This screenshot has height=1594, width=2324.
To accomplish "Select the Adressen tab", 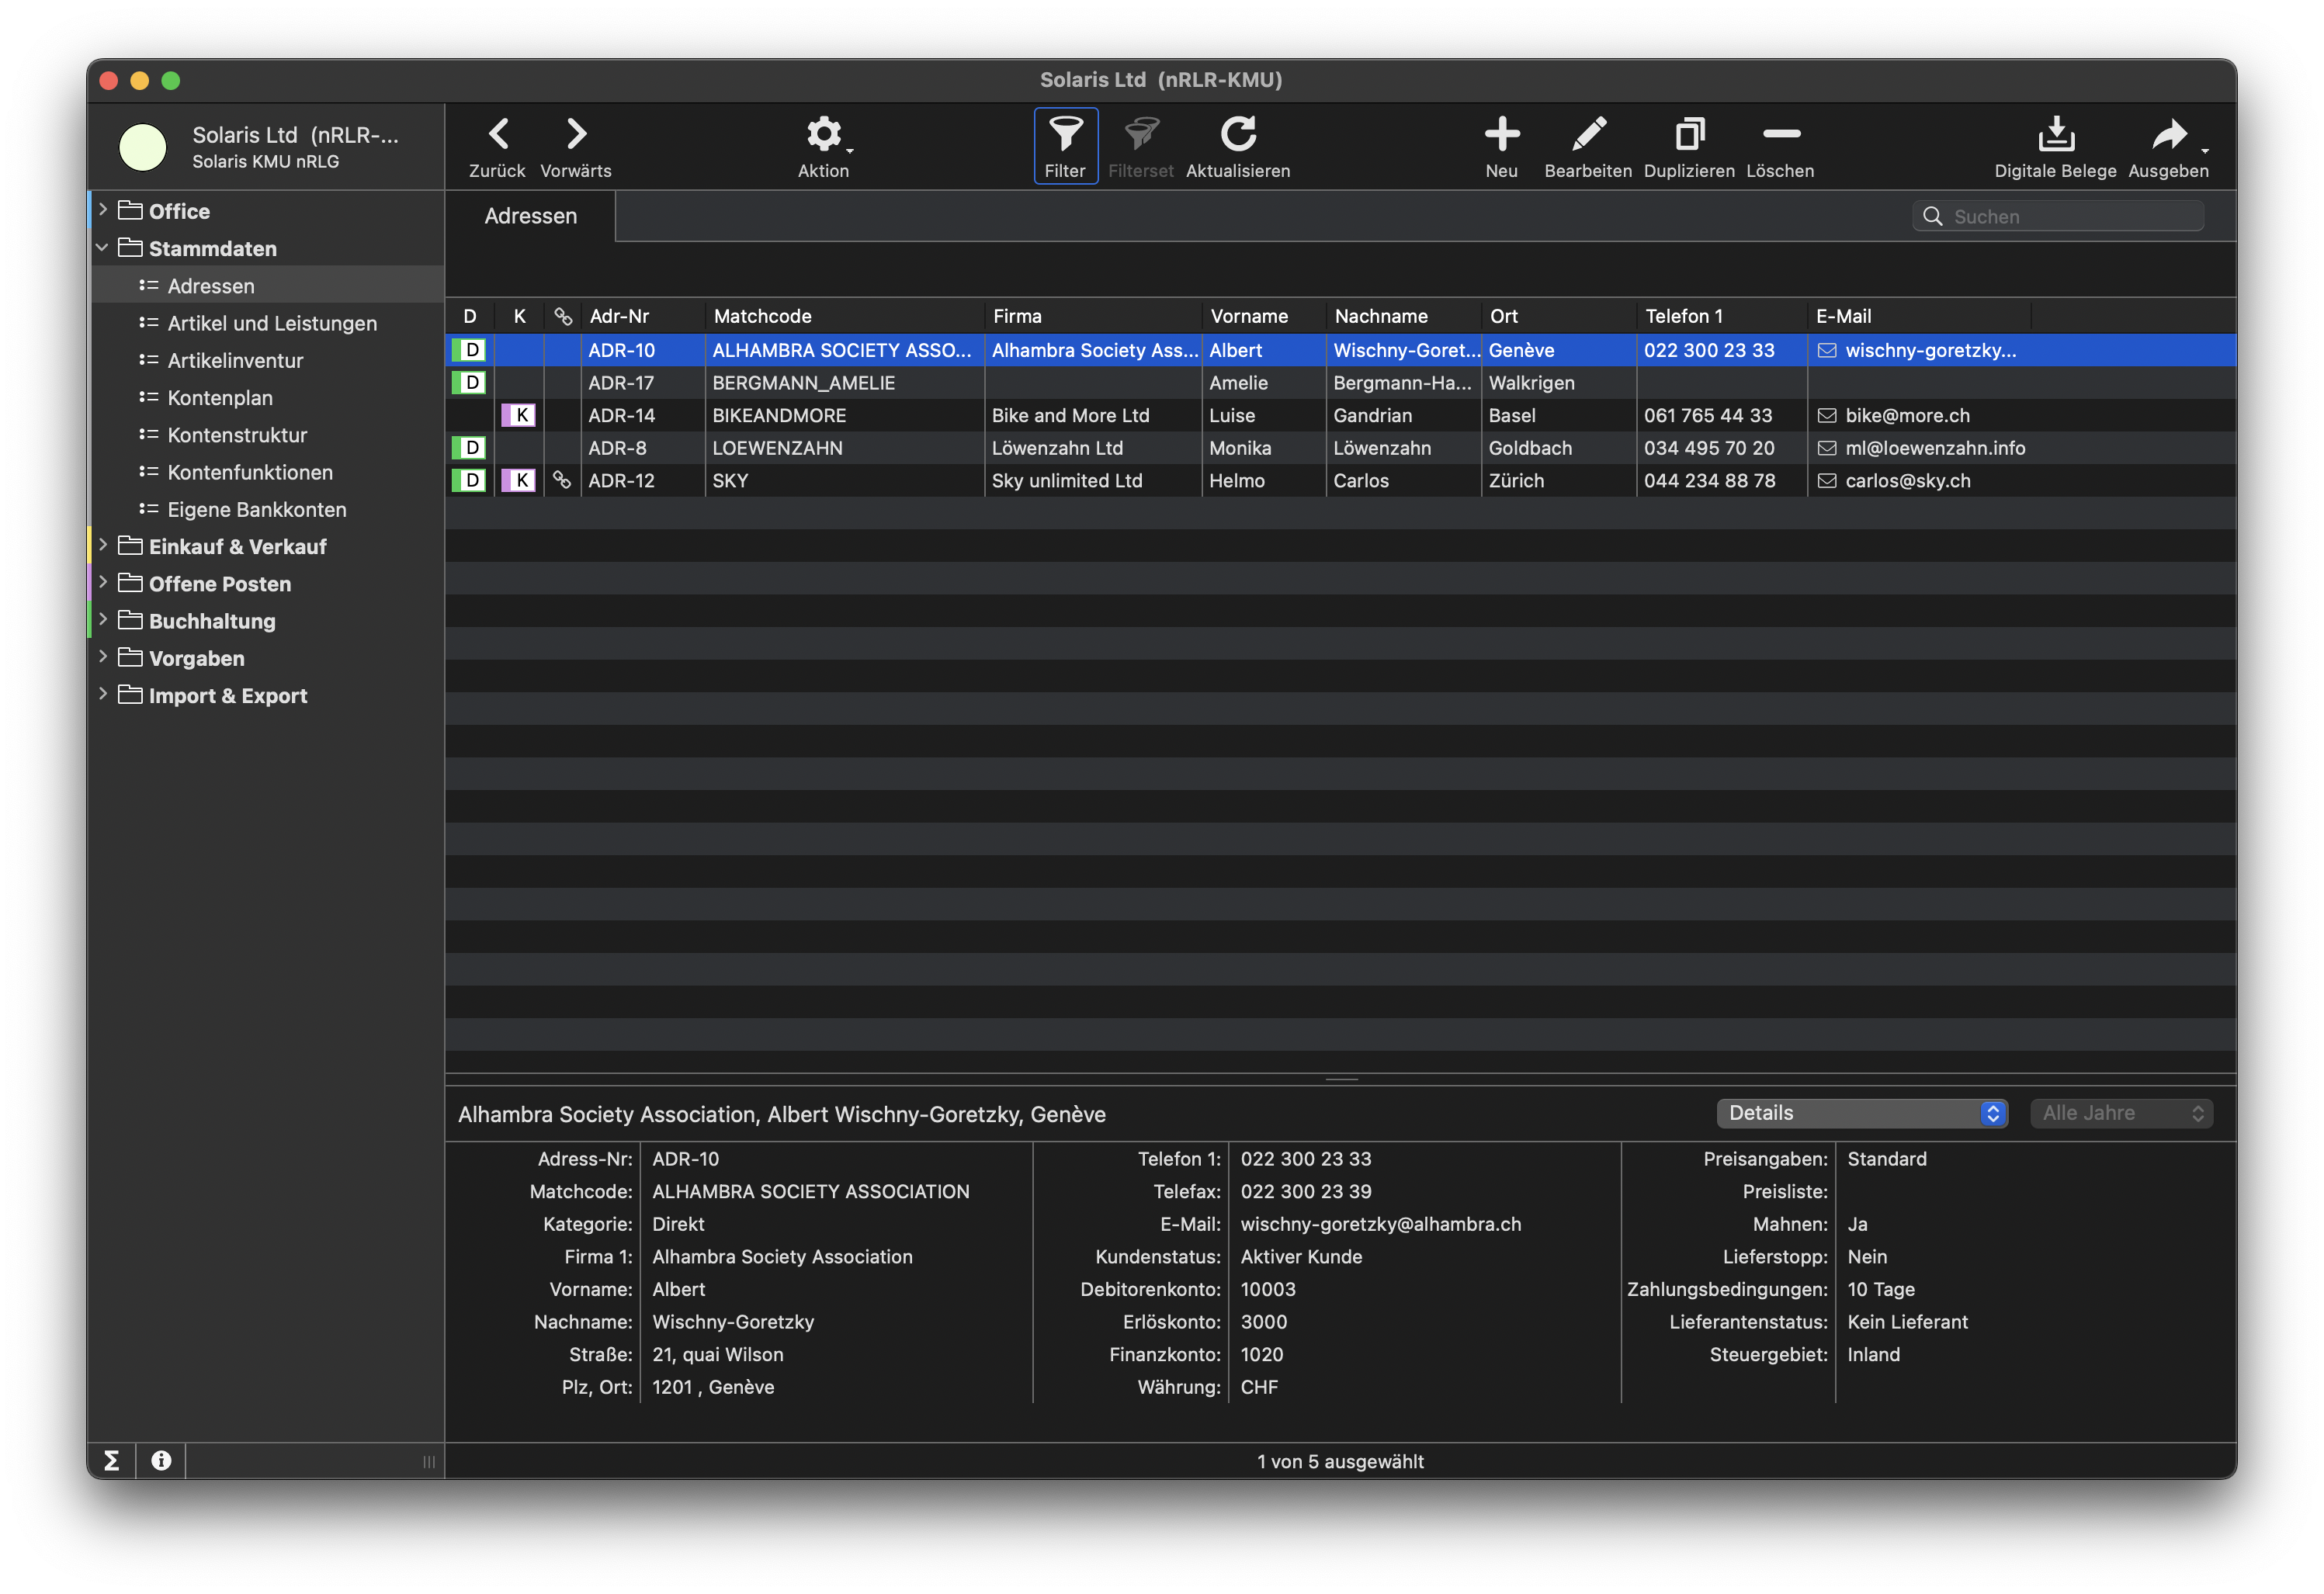I will [530, 216].
